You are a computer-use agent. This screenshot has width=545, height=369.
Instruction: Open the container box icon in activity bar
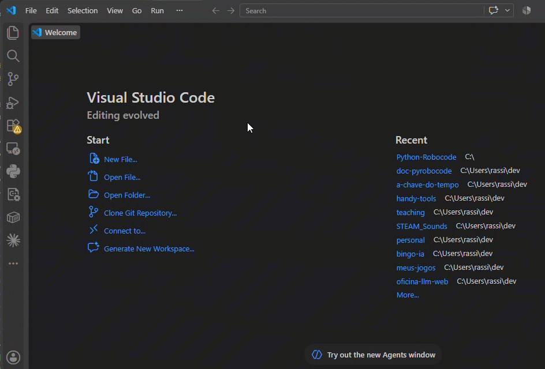(x=13, y=217)
